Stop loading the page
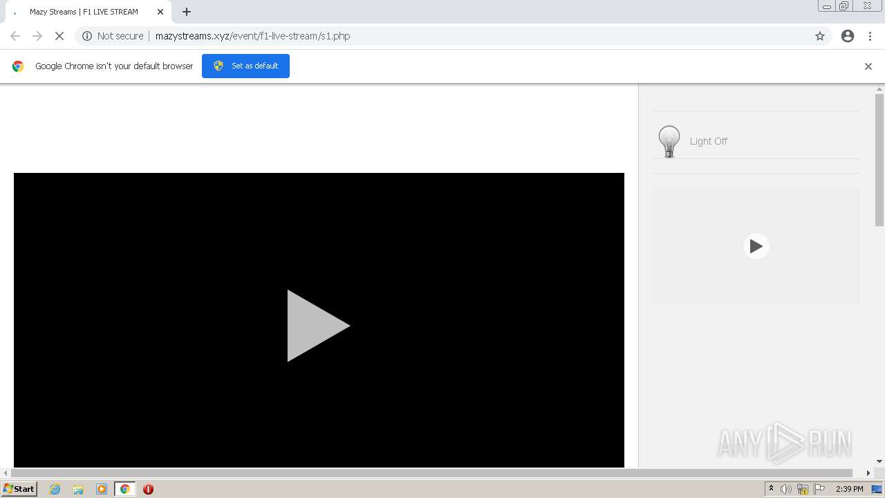 pyautogui.click(x=59, y=36)
